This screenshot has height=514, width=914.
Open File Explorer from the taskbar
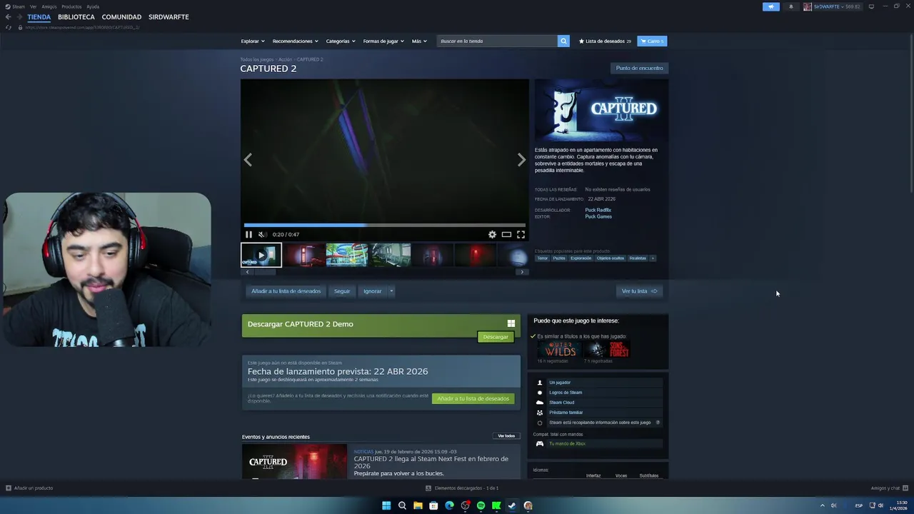(x=418, y=505)
